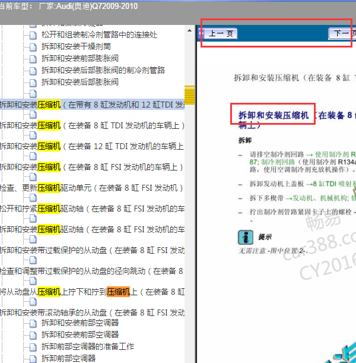Click the gray page title 拆卸和安装压缩机（在装备 8 缸
Screen dimensions: 356x363
pos(292,78)
